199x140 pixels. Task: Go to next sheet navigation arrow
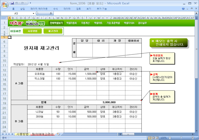tap(9, 134)
